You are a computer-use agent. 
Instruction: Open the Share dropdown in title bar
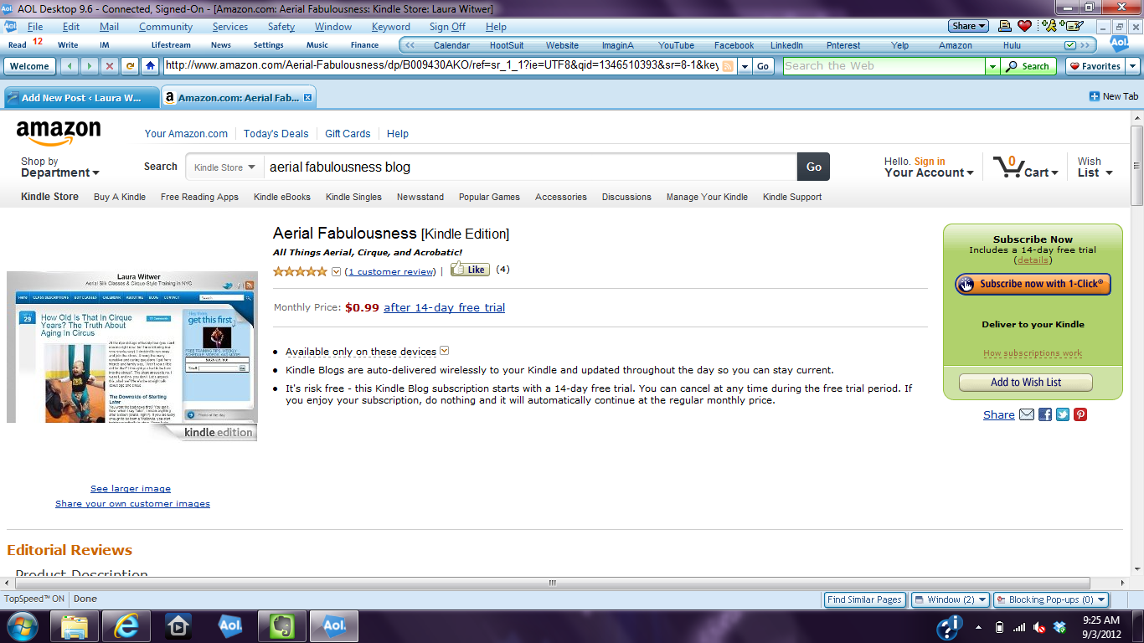click(970, 26)
